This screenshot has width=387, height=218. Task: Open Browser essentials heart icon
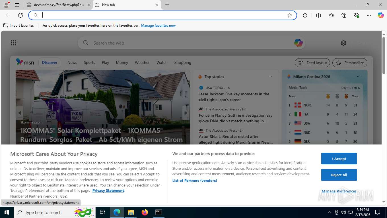click(356, 15)
